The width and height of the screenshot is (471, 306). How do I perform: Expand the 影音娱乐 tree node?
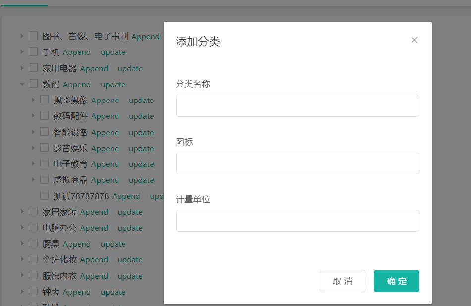coord(33,148)
